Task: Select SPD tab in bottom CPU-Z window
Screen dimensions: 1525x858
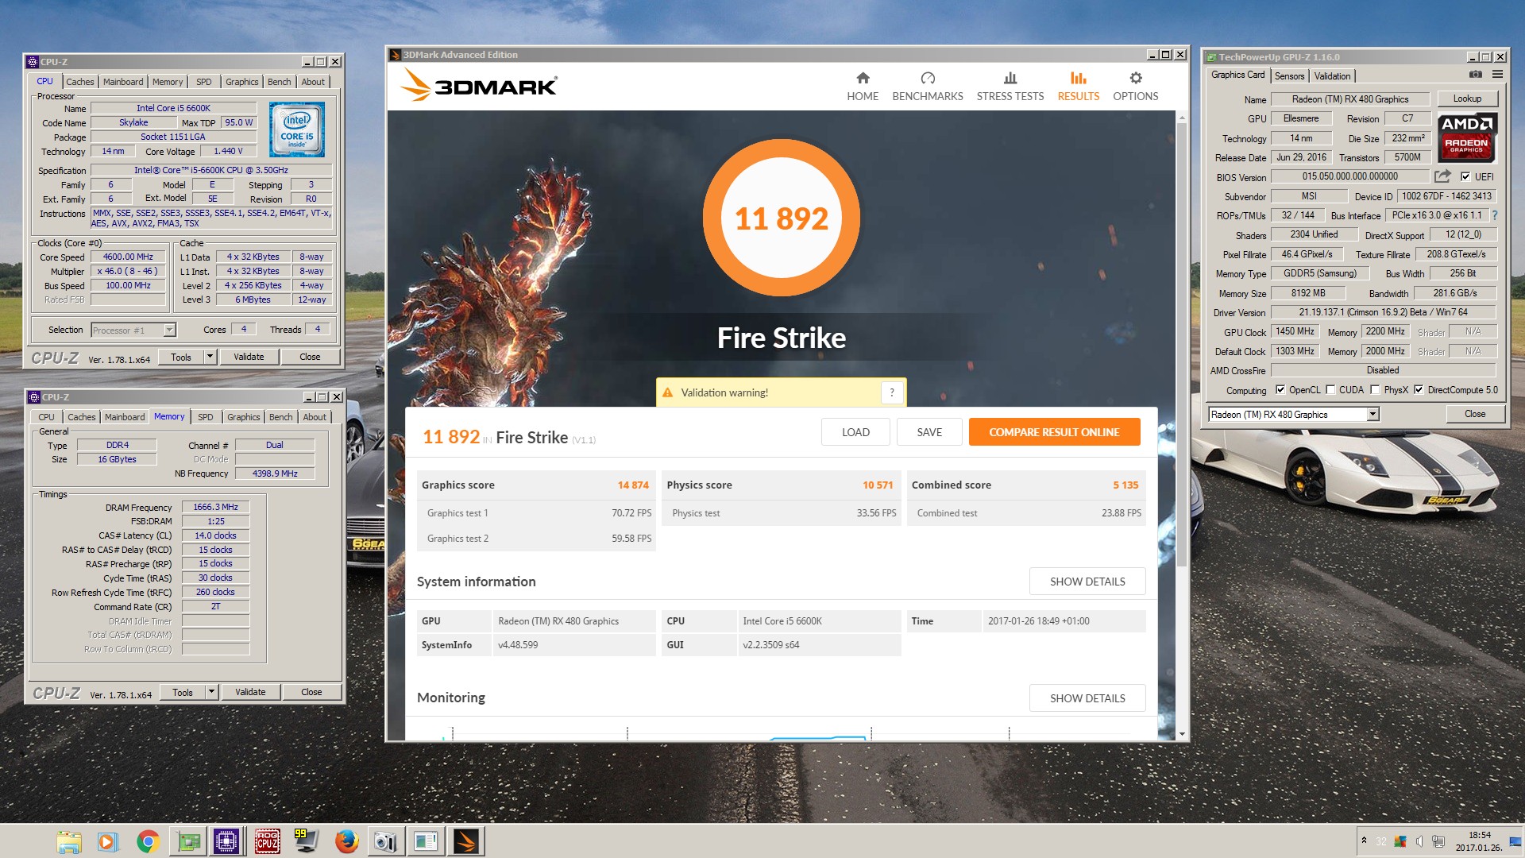Action: point(206,417)
